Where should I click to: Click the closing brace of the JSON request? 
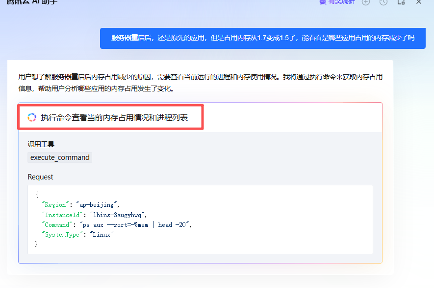[37, 244]
